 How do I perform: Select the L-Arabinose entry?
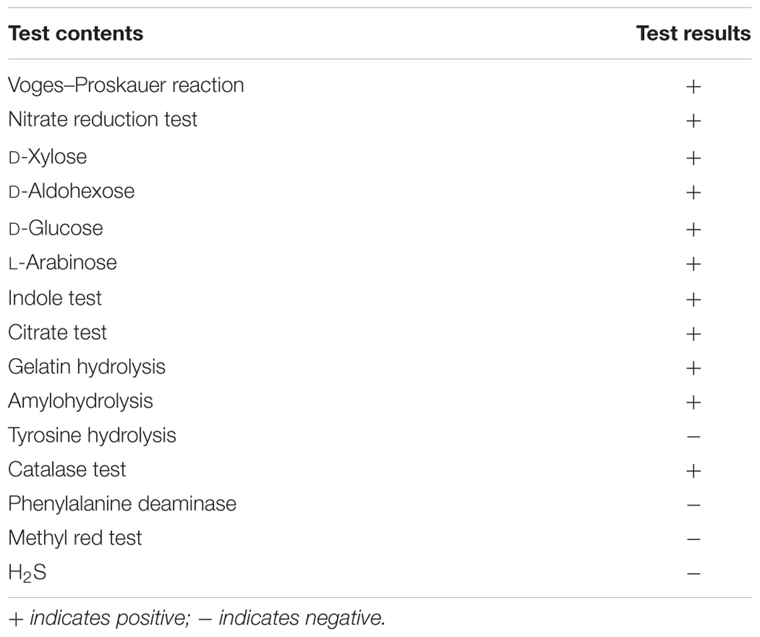click(x=63, y=262)
